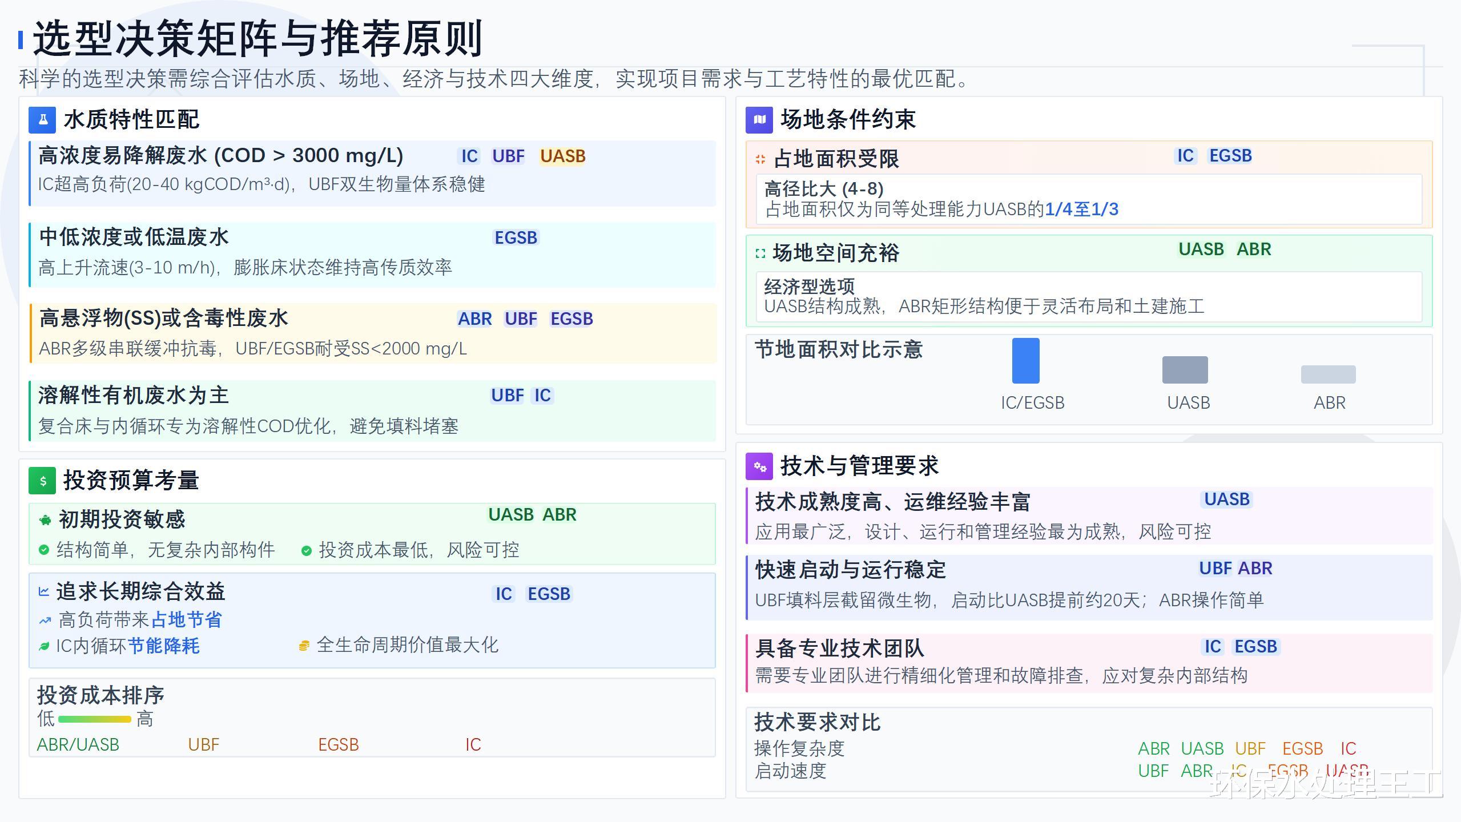Image resolution: width=1461 pixels, height=822 pixels.
Task: Click the green dollar icon beside 投资预算考量
Action: pos(42,481)
